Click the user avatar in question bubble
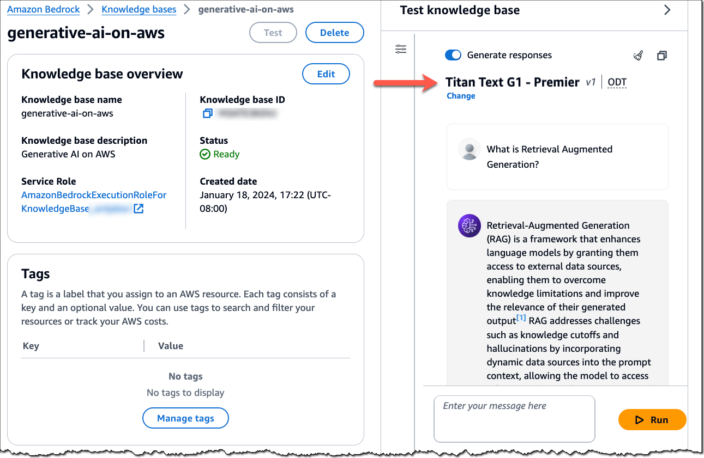 470,149
